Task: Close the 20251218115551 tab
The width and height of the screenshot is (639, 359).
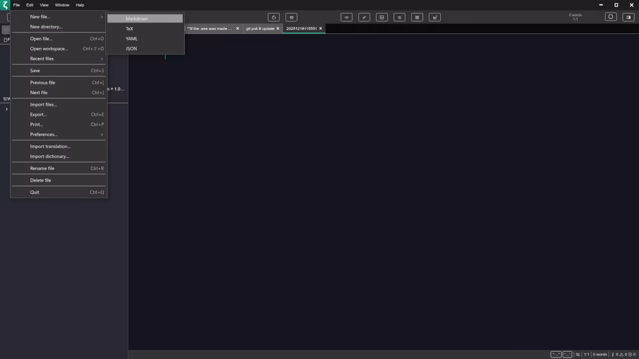Action: (x=320, y=28)
